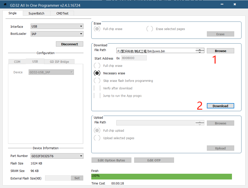The image size is (248, 188).
Task: Minimize the GD32 Programmer window
Action: click(x=222, y=4)
